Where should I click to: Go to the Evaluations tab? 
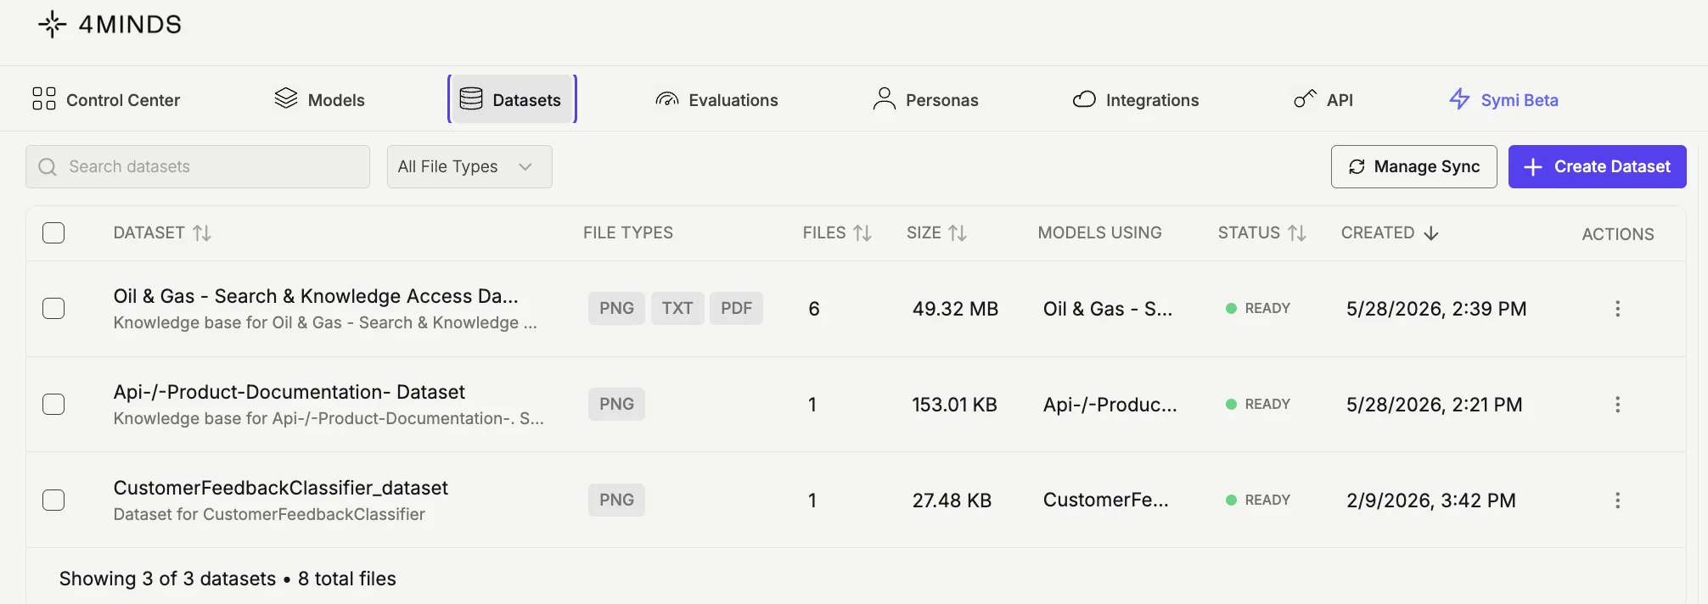716,99
